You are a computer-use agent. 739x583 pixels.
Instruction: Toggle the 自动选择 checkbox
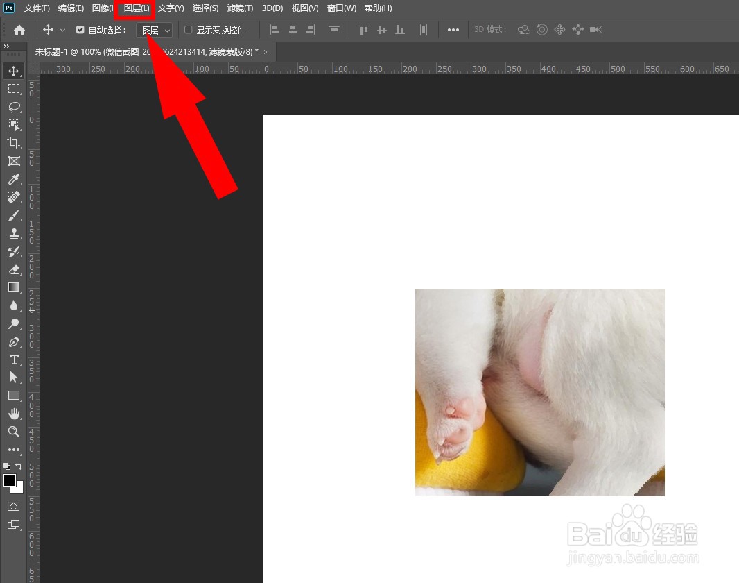click(x=80, y=30)
